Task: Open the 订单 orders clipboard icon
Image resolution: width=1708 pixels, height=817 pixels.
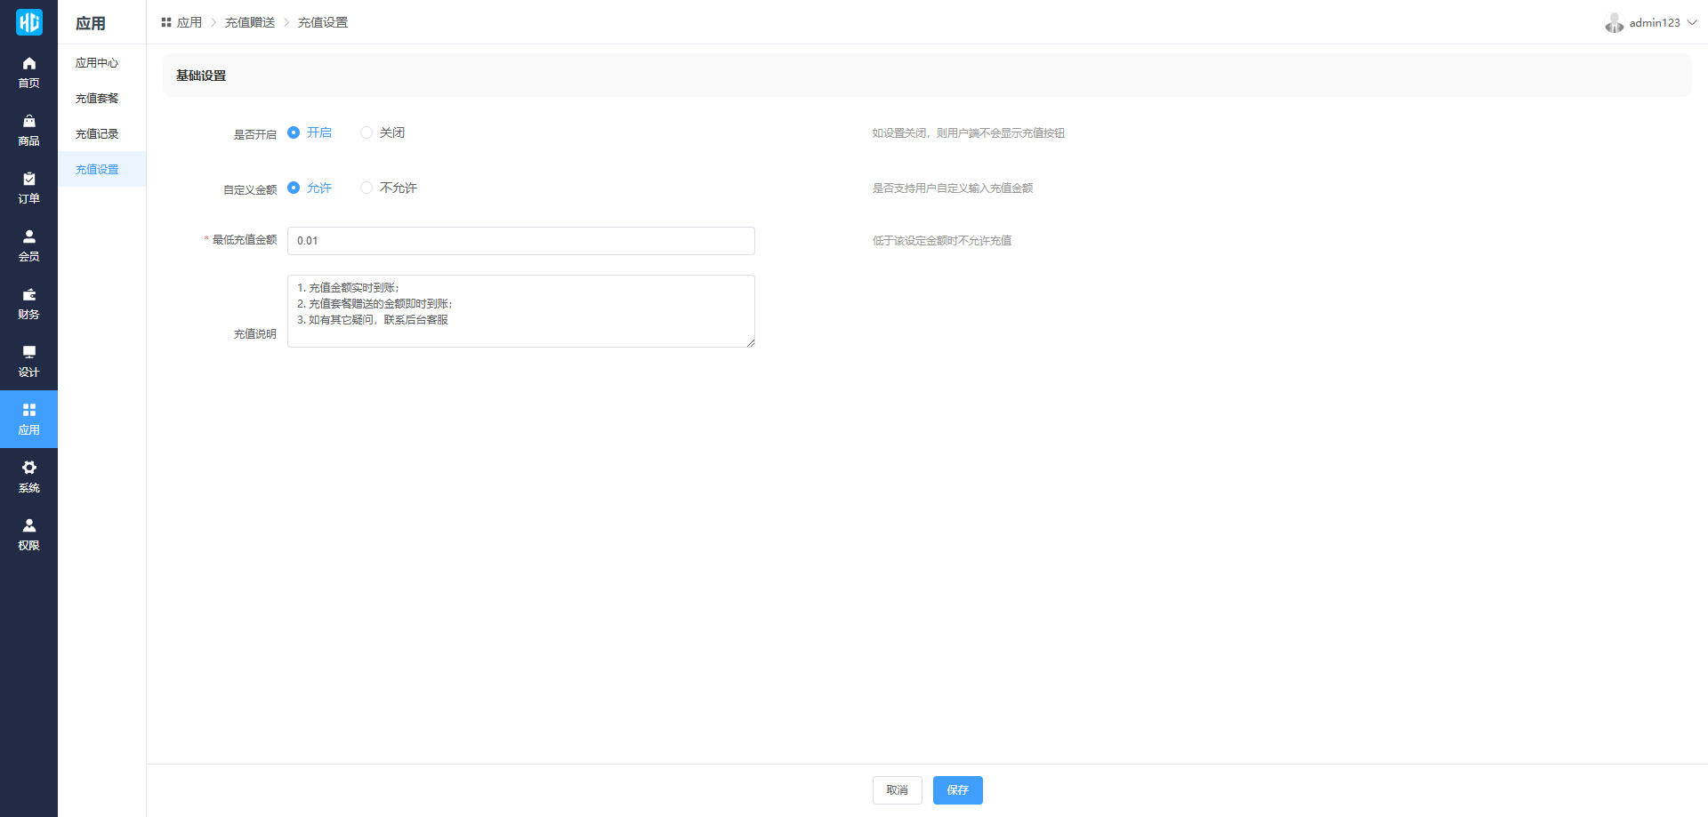Action: [x=28, y=180]
